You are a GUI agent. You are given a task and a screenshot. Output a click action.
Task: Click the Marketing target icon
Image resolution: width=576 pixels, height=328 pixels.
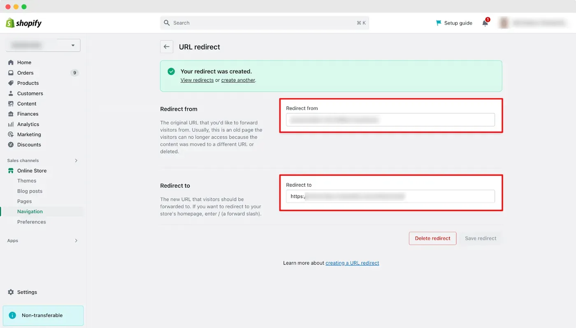pos(11,135)
